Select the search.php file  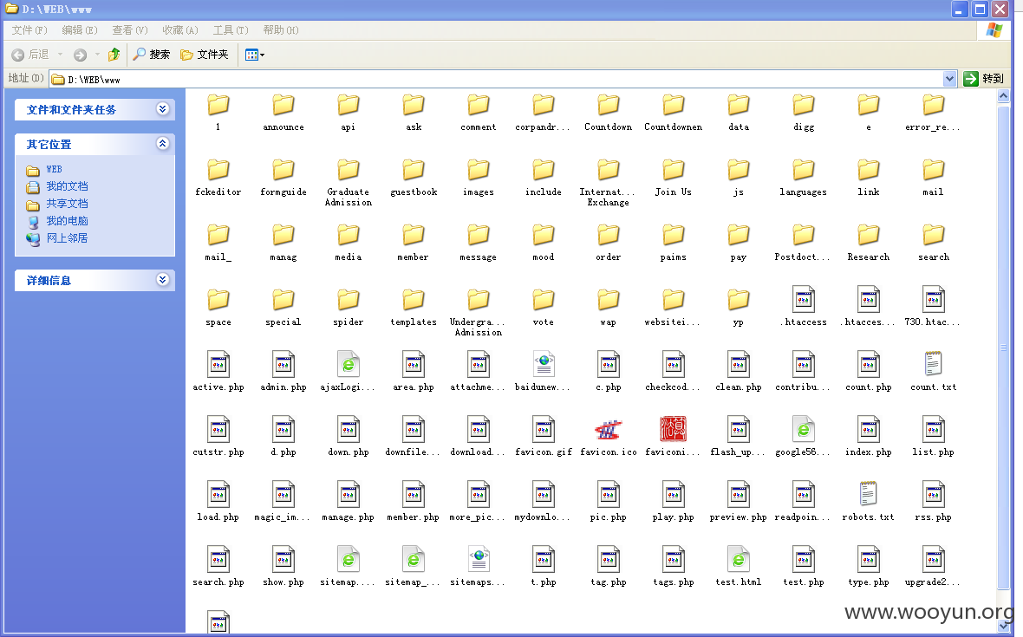tap(218, 567)
